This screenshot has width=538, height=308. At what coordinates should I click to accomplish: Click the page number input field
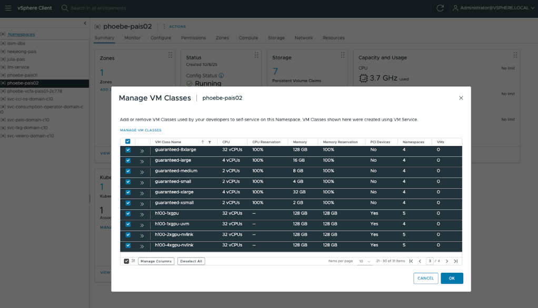pyautogui.click(x=430, y=261)
